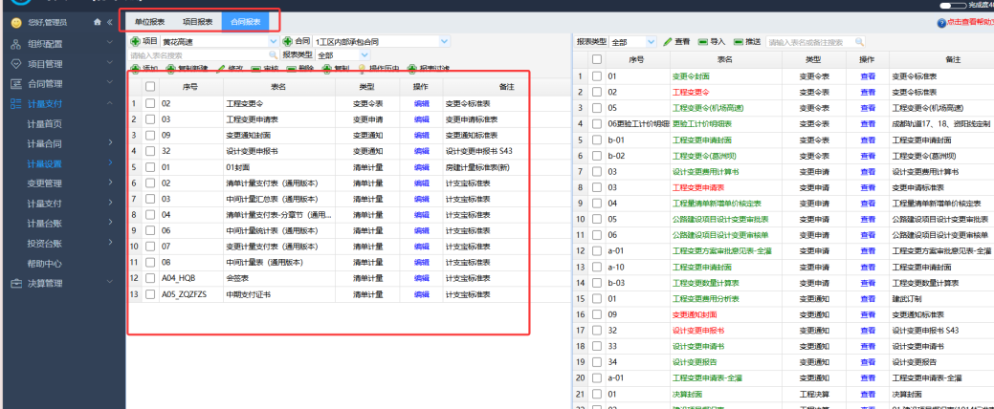Click 查看 link for 变更令封面 row
Image resolution: width=994 pixels, height=409 pixels.
(868, 76)
